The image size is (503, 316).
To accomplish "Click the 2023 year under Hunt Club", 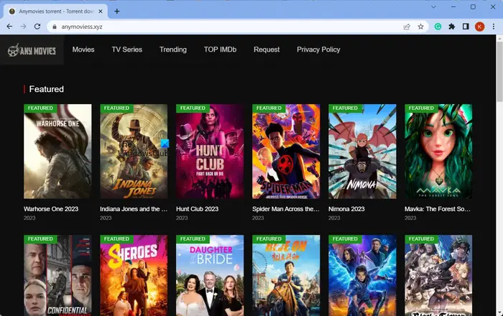I will pyautogui.click(x=182, y=218).
